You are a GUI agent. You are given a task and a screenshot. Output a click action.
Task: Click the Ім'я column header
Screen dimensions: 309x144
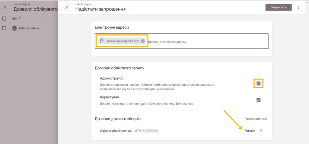[x=14, y=19]
